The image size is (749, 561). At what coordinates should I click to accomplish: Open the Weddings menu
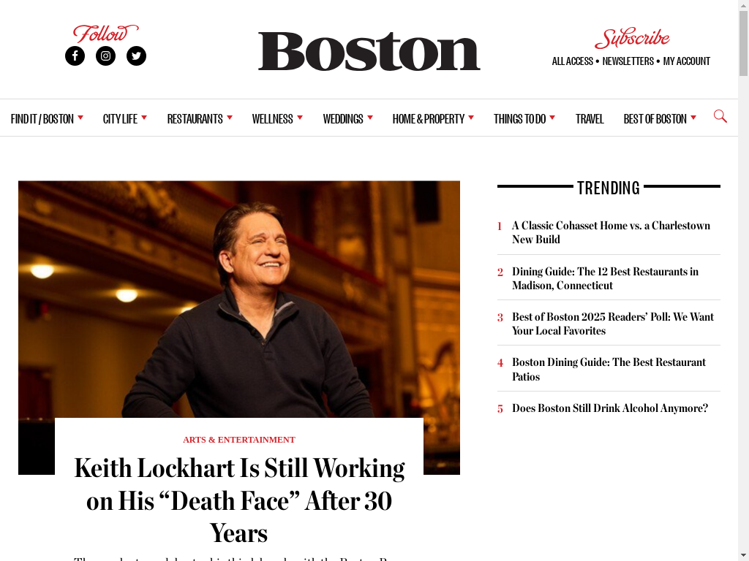pyautogui.click(x=343, y=119)
